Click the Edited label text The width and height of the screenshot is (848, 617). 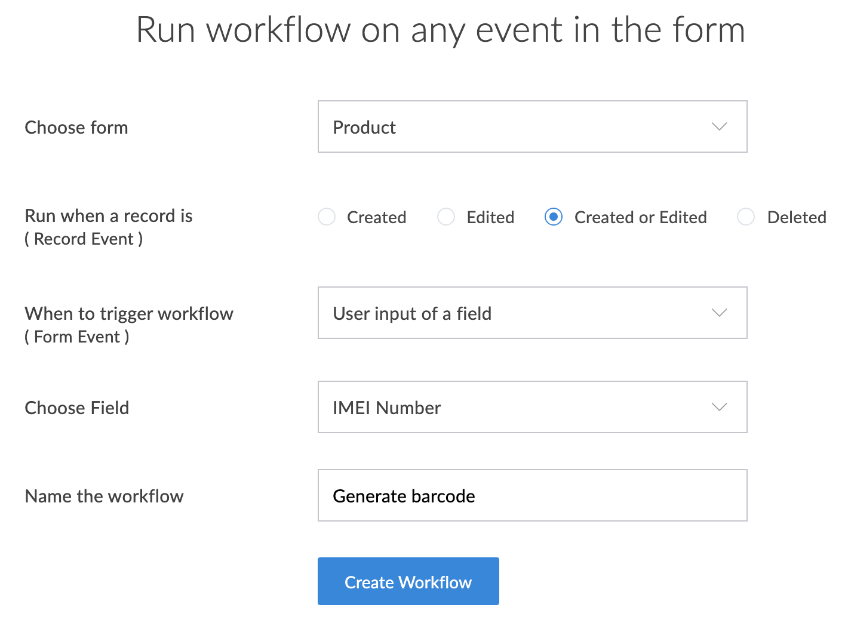490,217
